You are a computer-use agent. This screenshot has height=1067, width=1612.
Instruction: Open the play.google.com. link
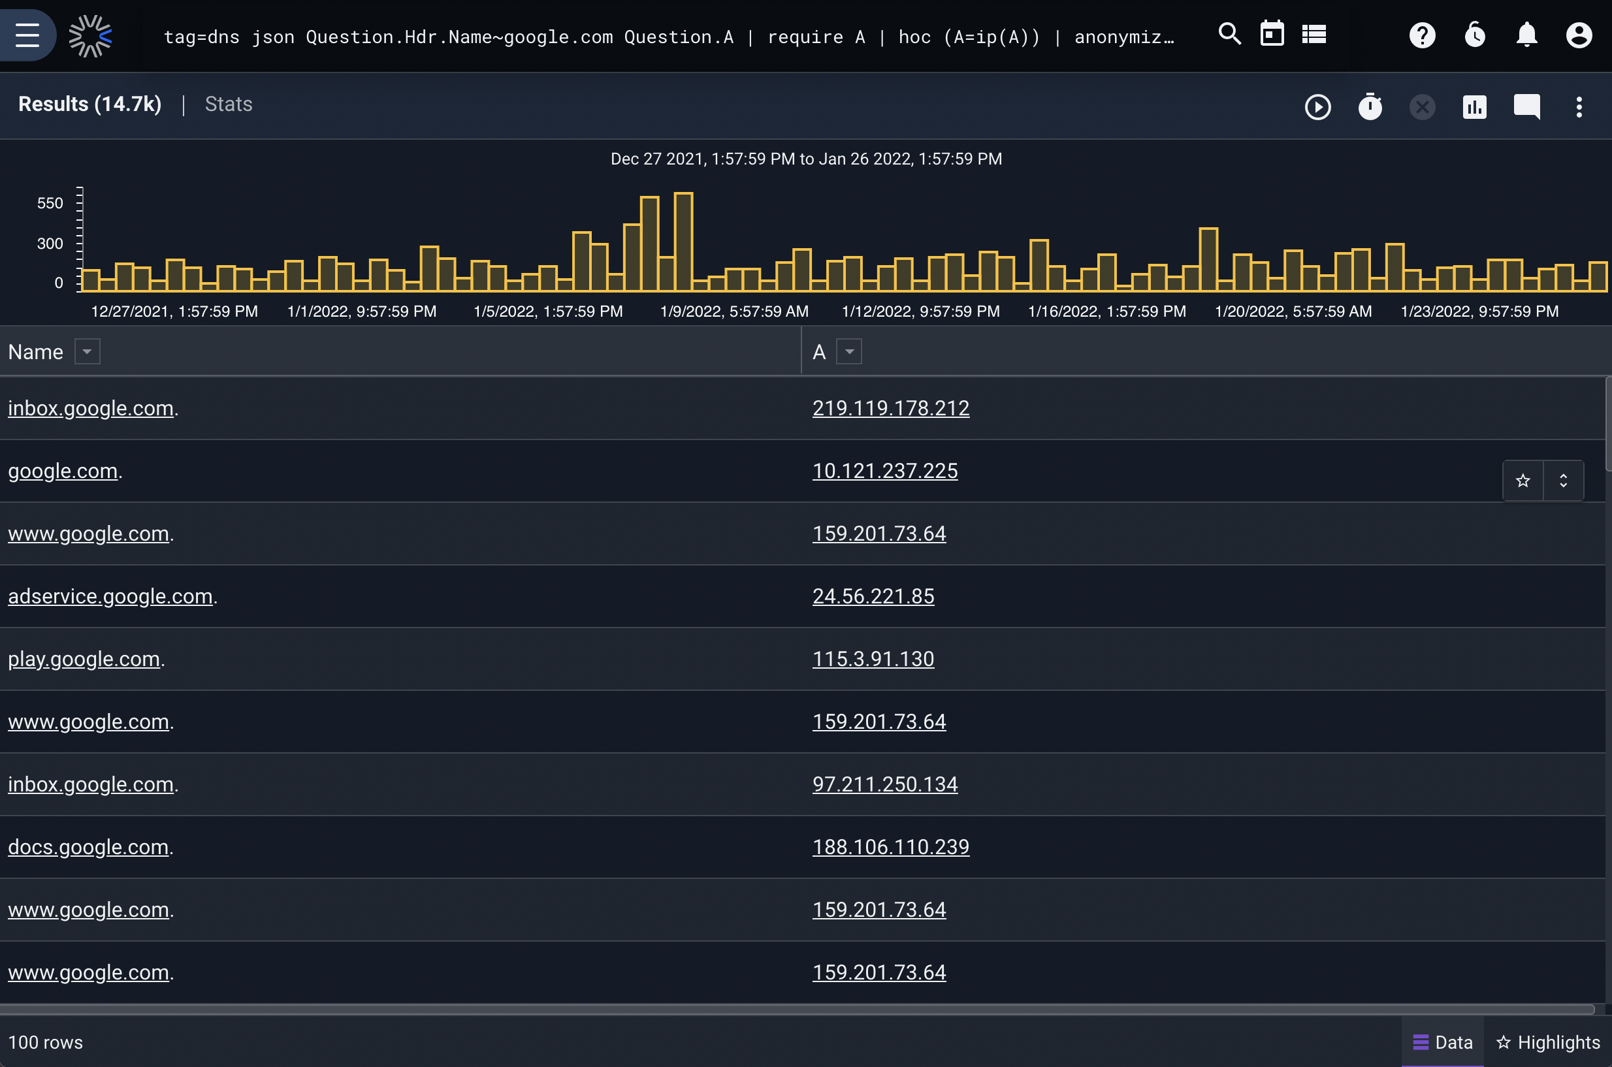(x=84, y=659)
